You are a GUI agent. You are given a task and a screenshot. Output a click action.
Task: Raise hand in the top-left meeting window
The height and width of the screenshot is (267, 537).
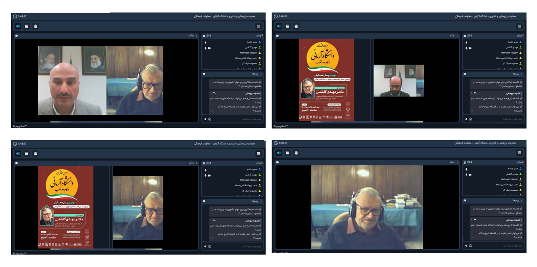click(x=35, y=26)
